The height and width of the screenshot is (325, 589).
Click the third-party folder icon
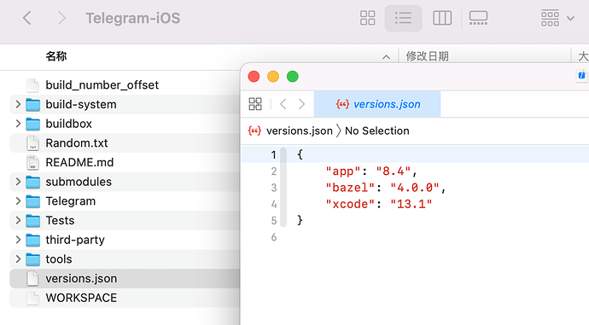pyautogui.click(x=33, y=241)
